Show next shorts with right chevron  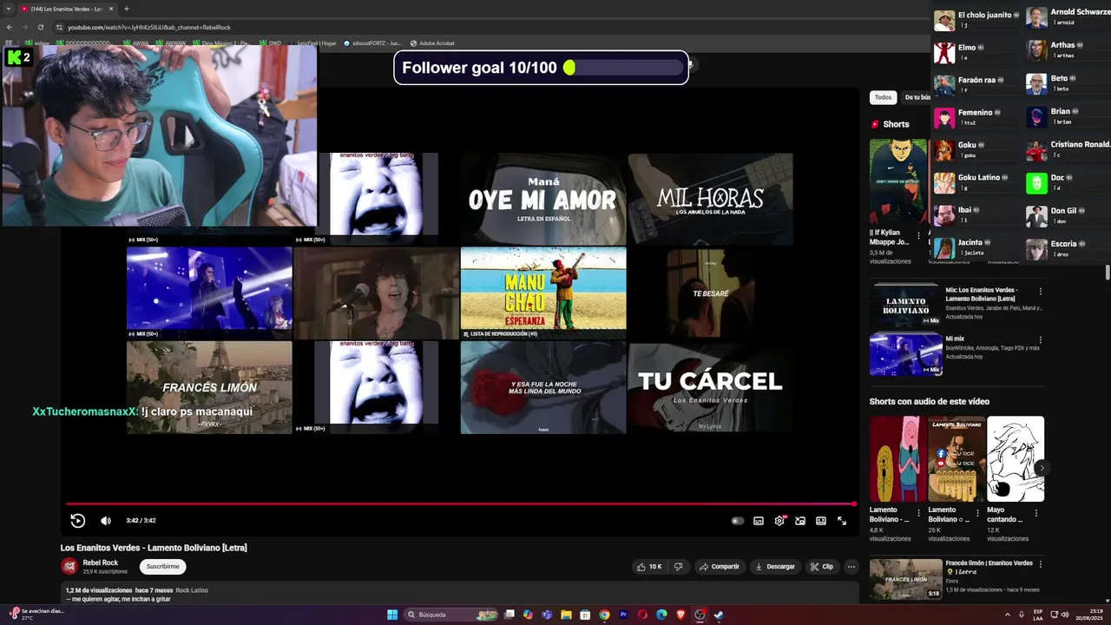(x=1042, y=468)
